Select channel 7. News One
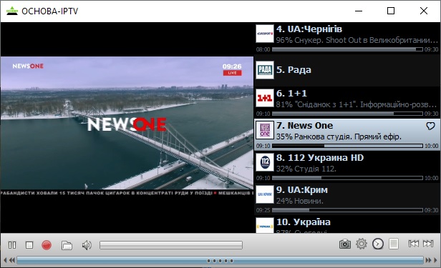Image resolution: width=441 pixels, height=268 pixels. coord(347,134)
